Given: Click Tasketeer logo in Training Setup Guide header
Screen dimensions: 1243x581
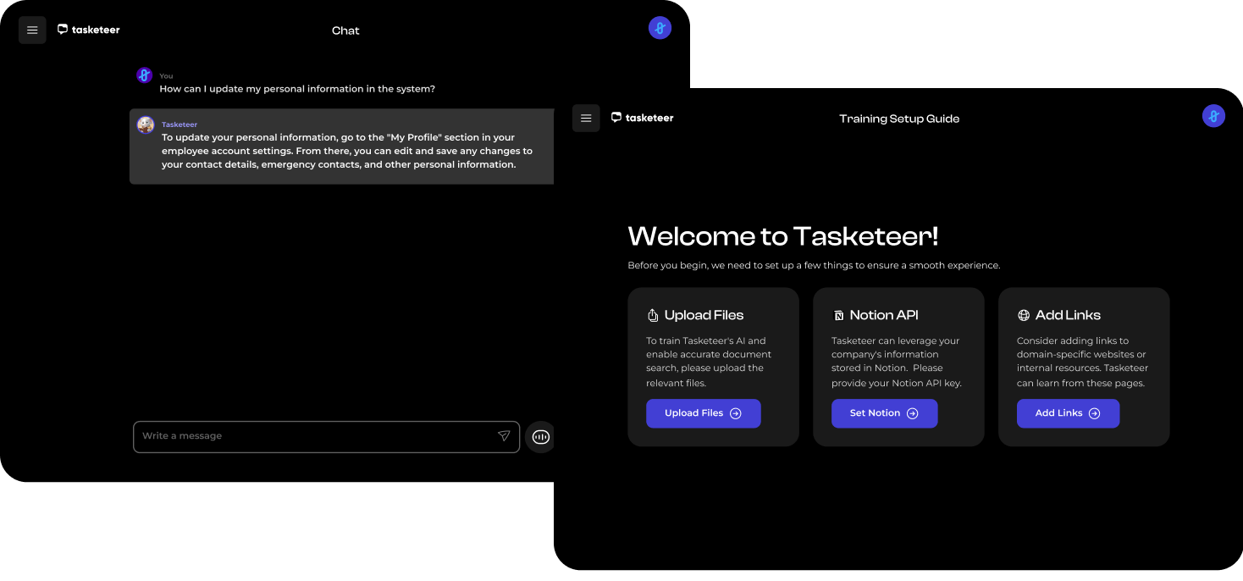Looking at the screenshot, I should pyautogui.click(x=643, y=118).
